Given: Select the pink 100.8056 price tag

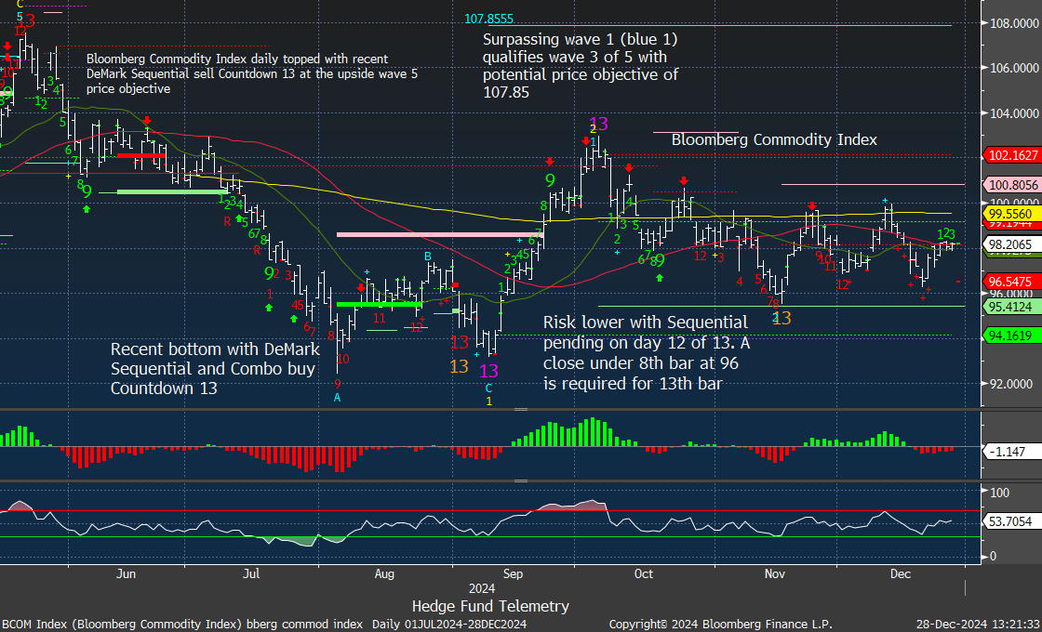Looking at the screenshot, I should click(1013, 185).
